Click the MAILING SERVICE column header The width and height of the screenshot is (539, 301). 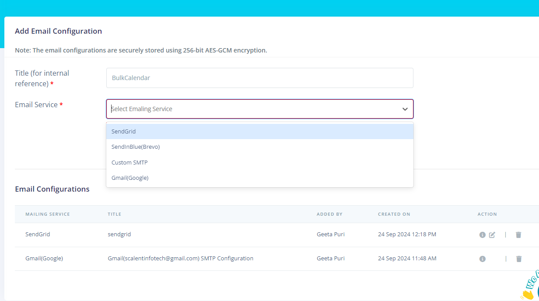click(47, 214)
